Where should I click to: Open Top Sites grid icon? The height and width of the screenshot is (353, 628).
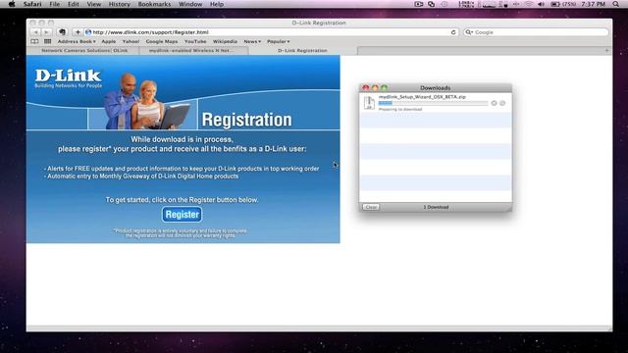[48, 41]
